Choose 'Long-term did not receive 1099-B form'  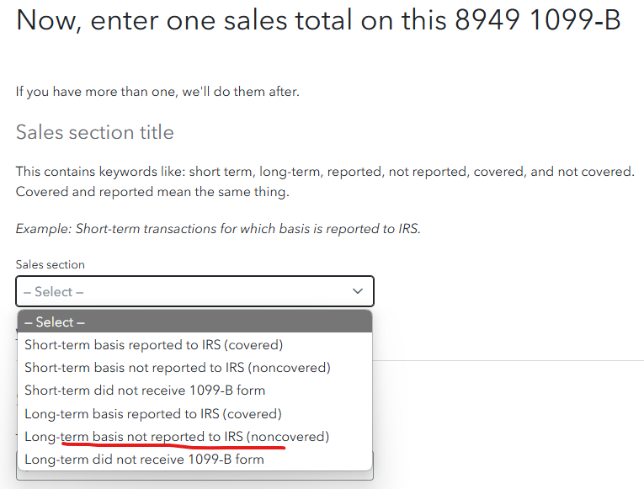(x=194, y=460)
